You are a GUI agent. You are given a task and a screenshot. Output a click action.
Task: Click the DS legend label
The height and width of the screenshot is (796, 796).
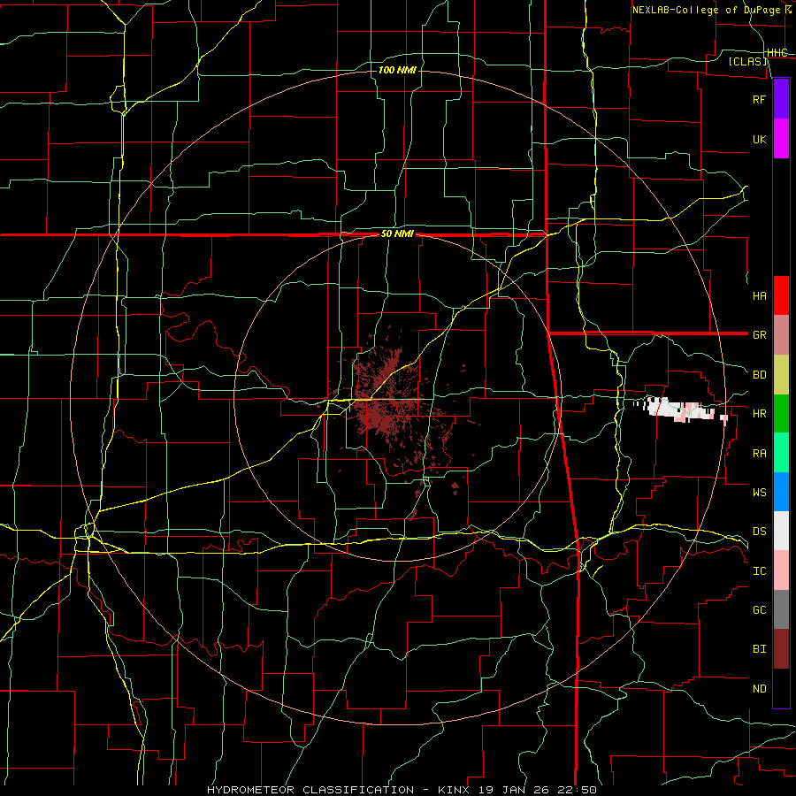pos(759,532)
